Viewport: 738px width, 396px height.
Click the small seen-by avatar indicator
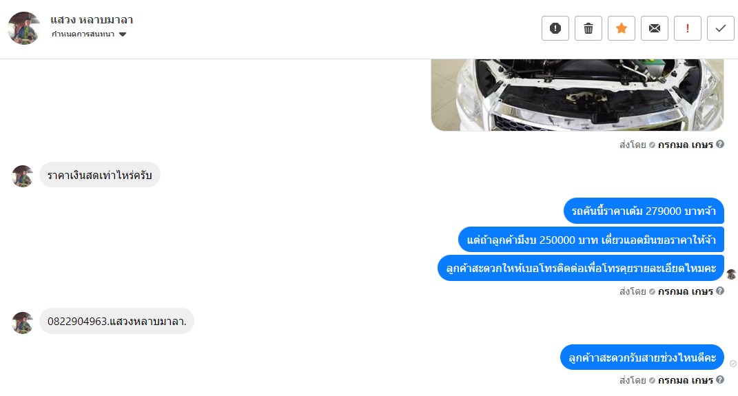point(731,274)
